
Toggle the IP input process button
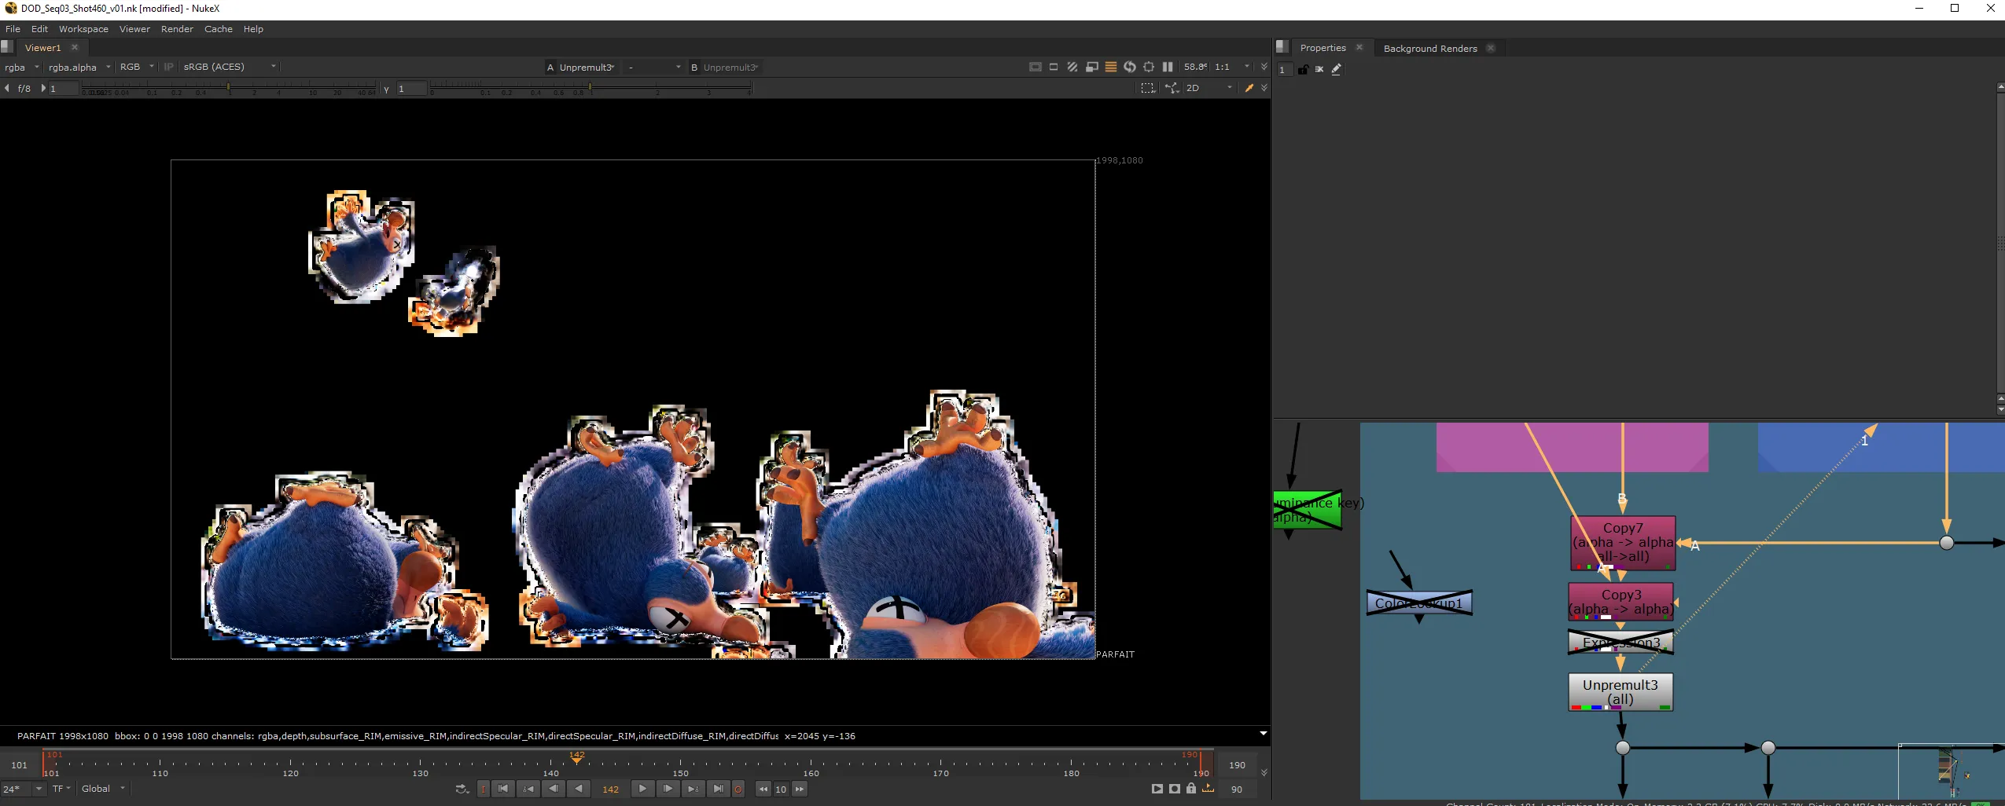pyautogui.click(x=168, y=67)
